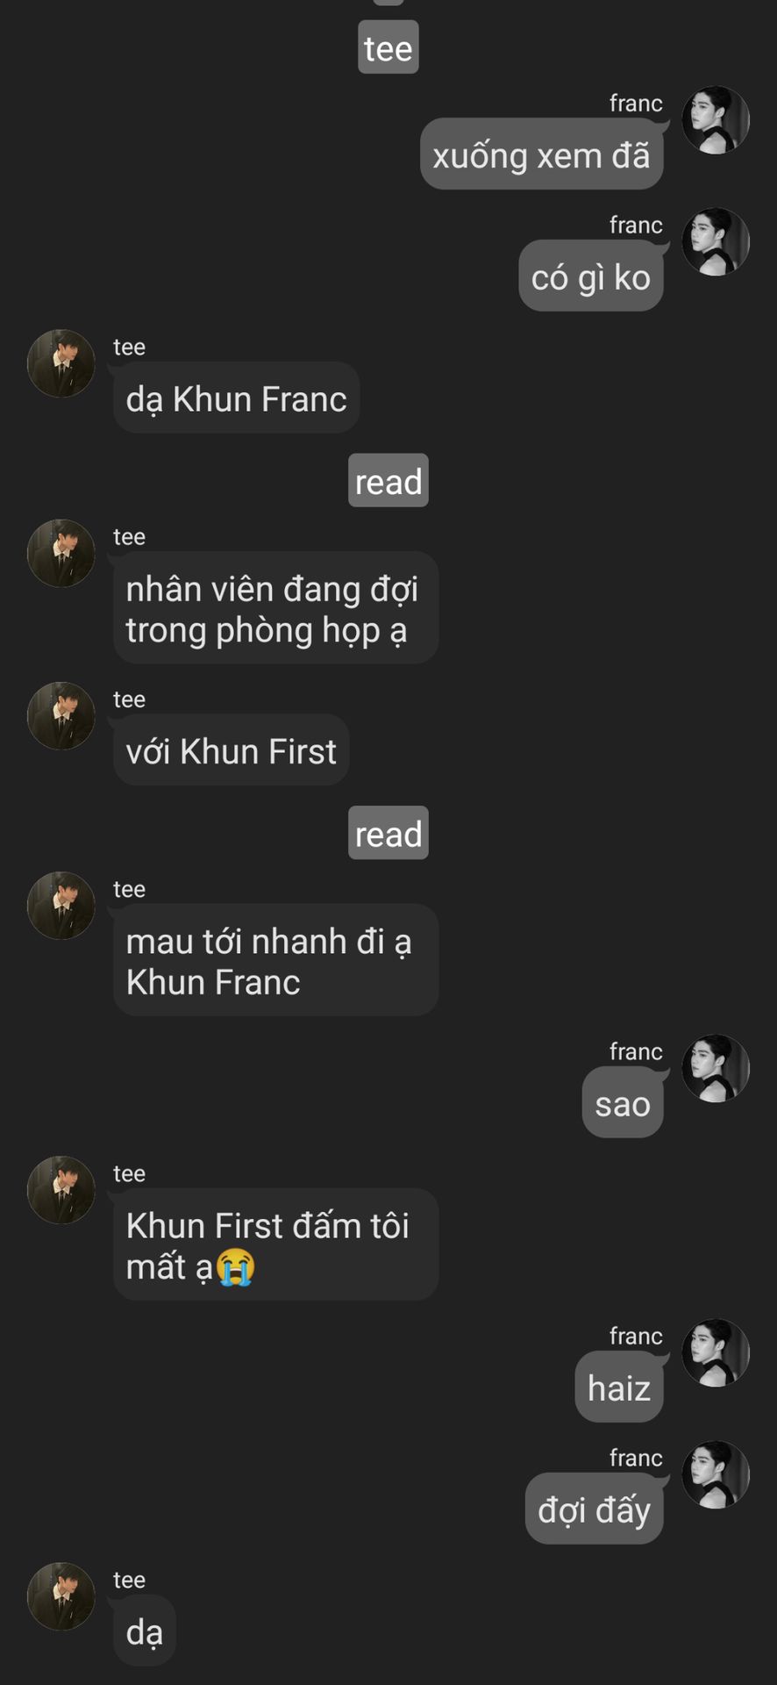Select the 'có gì ko' message bubble
Screen dimensions: 777x1685
pyautogui.click(x=591, y=276)
